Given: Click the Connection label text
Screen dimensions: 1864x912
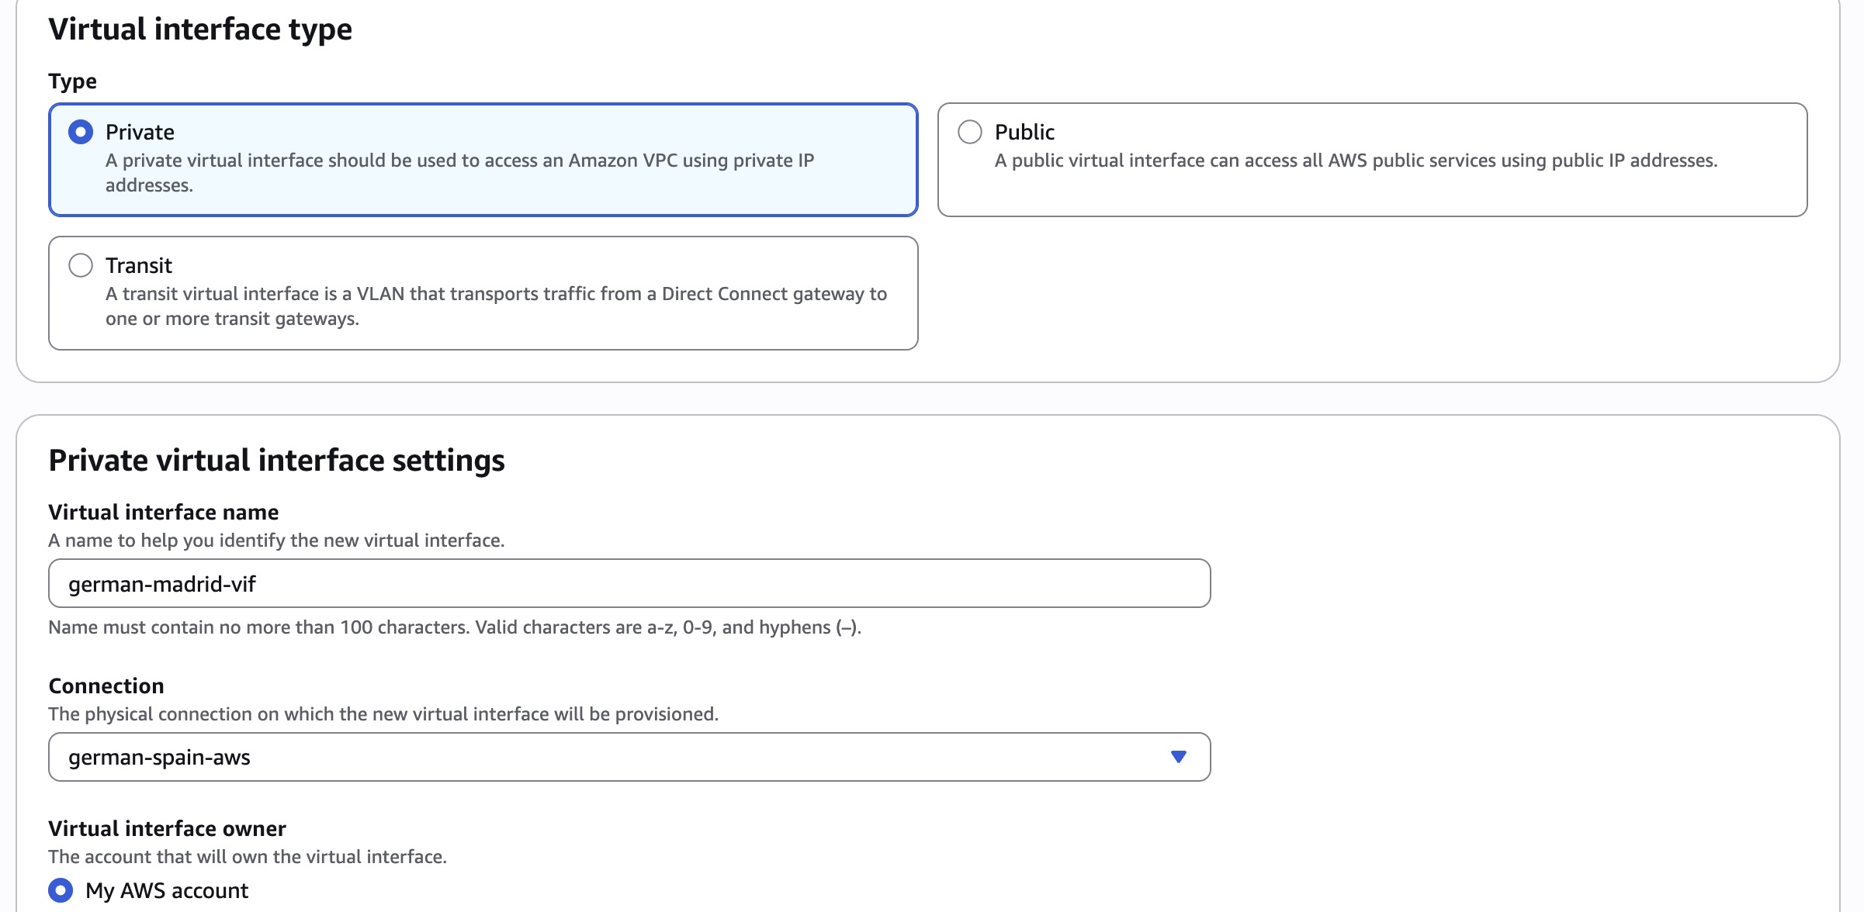Looking at the screenshot, I should [106, 686].
